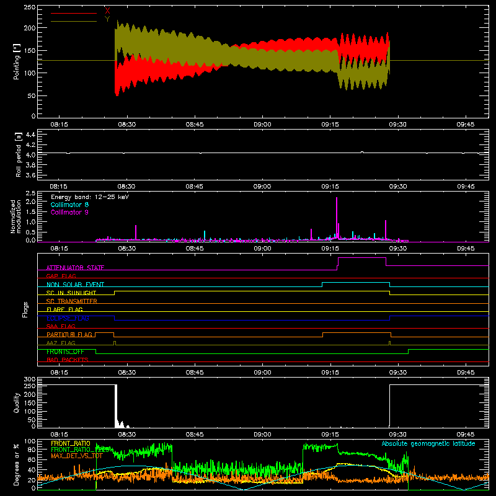Select the magenta 'Collimator 9' legend entry
Image resolution: width=496 pixels, height=496 pixels.
(69, 212)
